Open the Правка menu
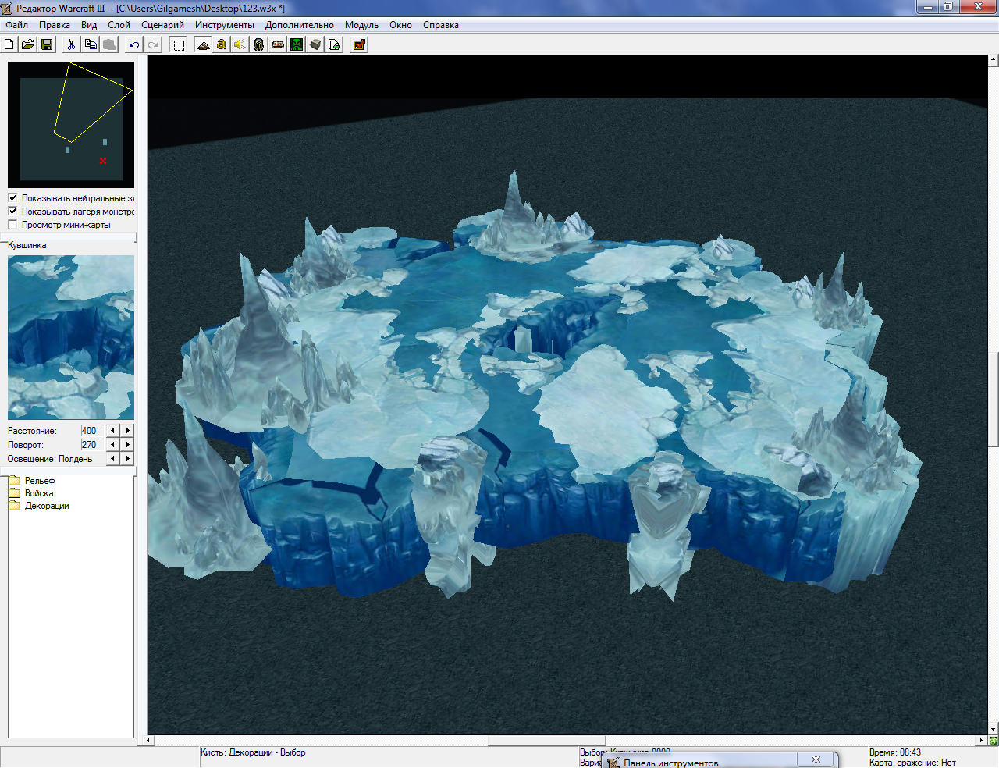This screenshot has width=999, height=768. 55,25
